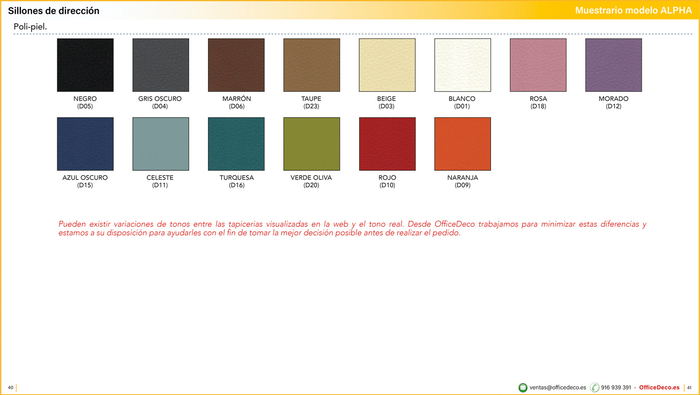Image resolution: width=700 pixels, height=395 pixels.
Task: Click the 'Sillones de dirección' heading
Action: click(x=54, y=11)
